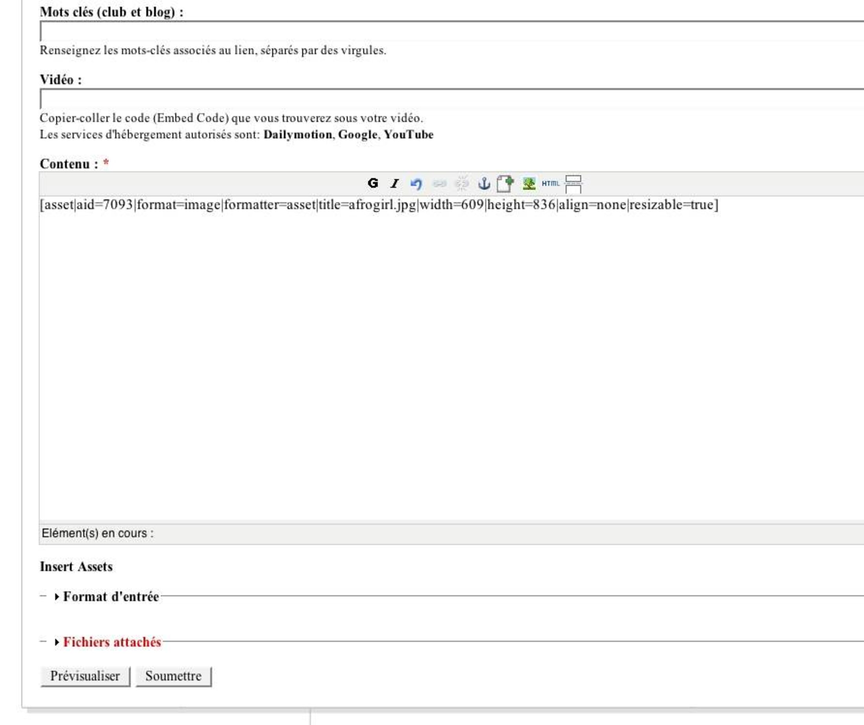This screenshot has width=864, height=725.
Task: Expand the Fichiers attachés section
Action: pos(112,642)
